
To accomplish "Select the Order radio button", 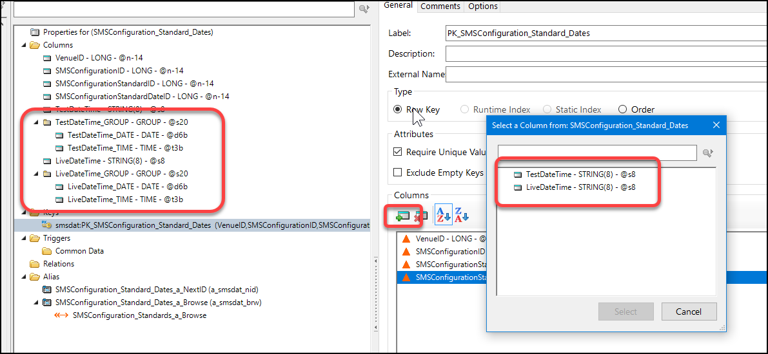I will coord(623,109).
